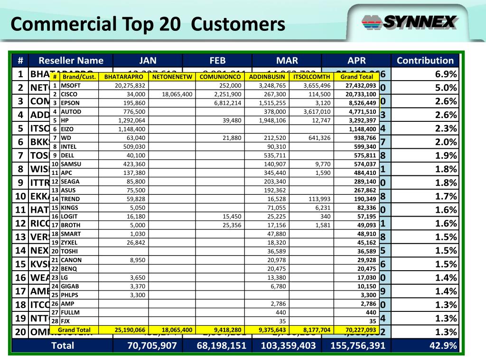Click the 2.3% contribution value

coord(446,128)
